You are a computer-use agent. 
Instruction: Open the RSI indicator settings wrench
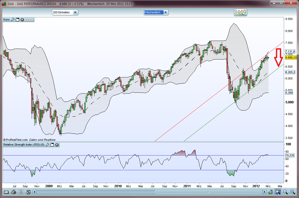[x=48, y=145]
